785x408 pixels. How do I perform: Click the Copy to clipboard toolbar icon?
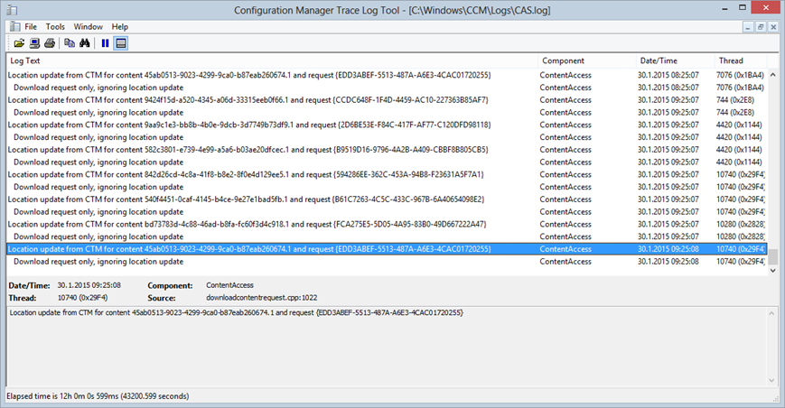70,43
